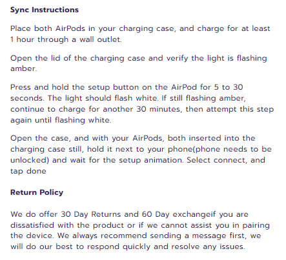Screen dimensions: 286x260
Task: Click the Return Policy heading
Action: (37, 192)
